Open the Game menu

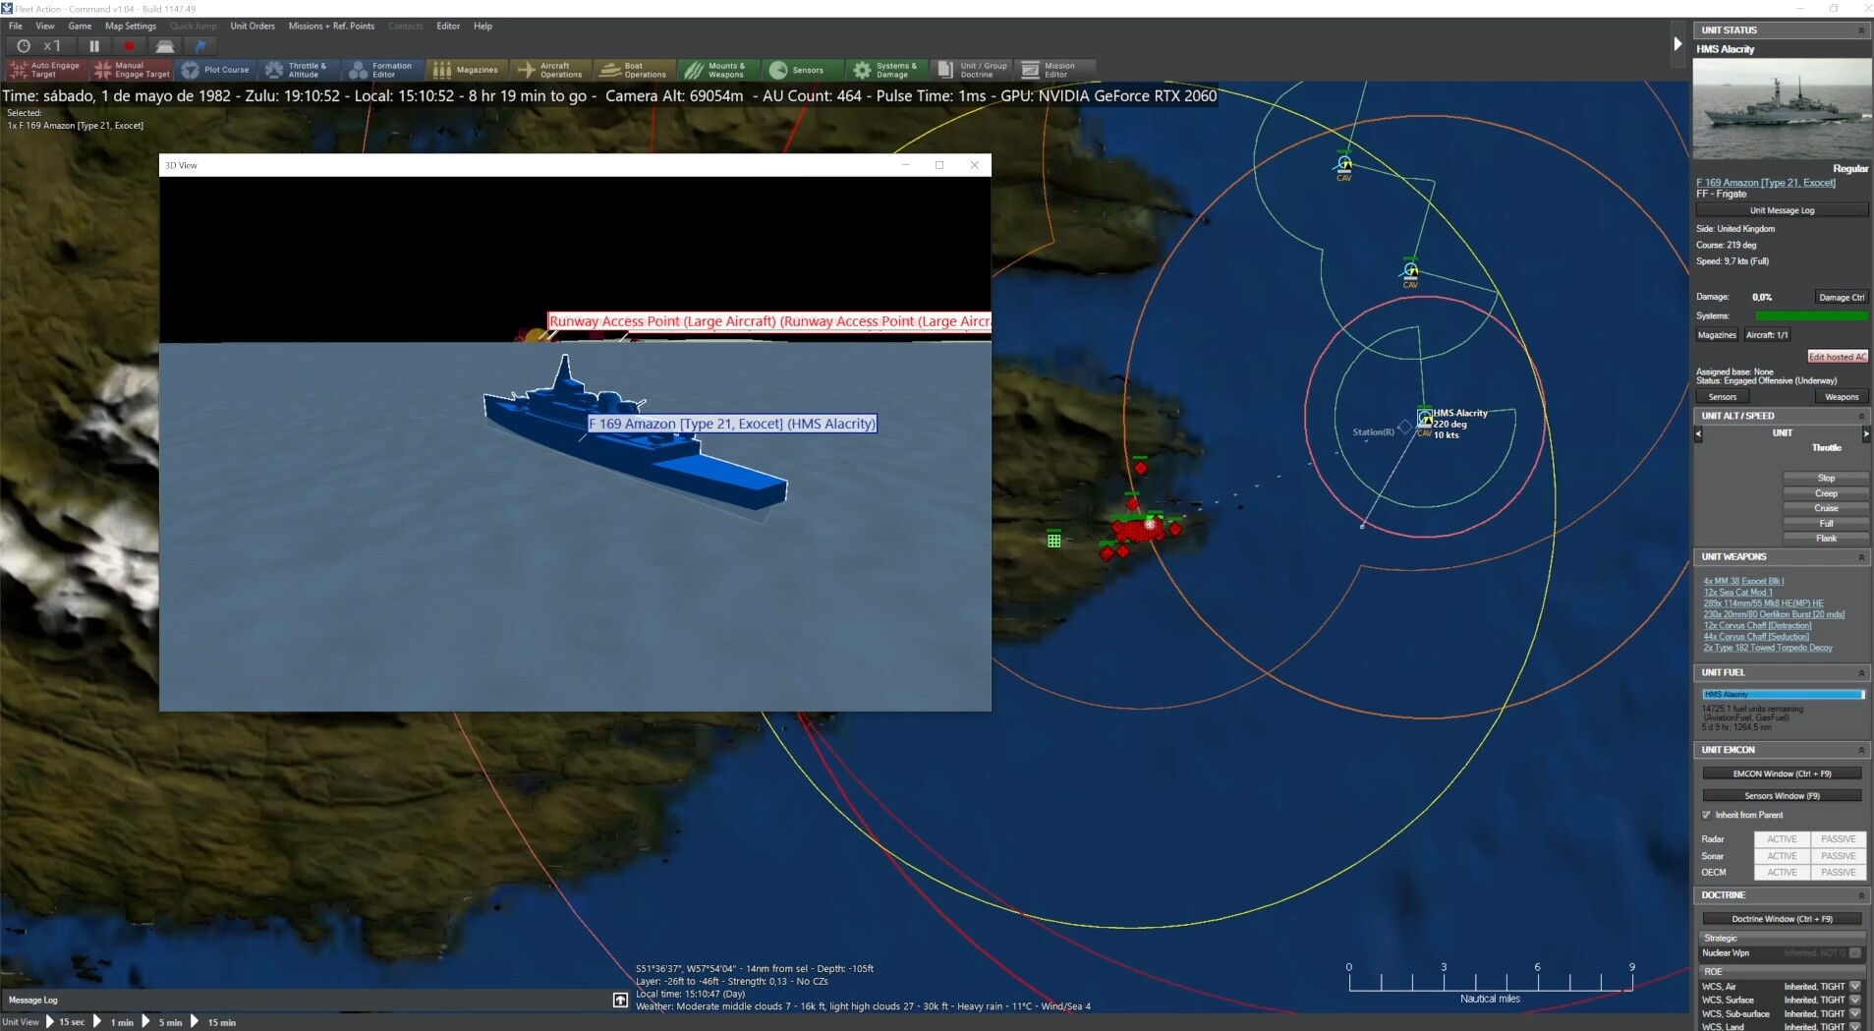[x=80, y=27]
